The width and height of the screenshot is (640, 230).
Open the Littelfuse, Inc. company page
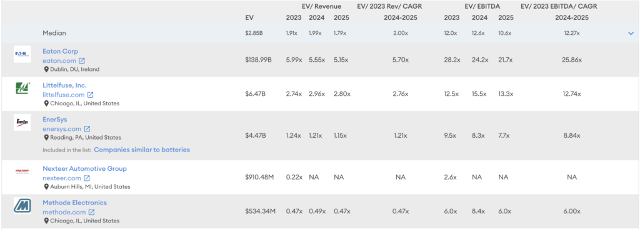(65, 85)
